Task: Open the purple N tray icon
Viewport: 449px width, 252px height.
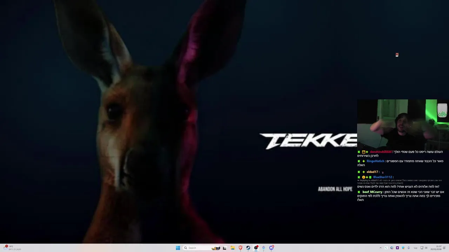Action: pyautogui.click(x=397, y=248)
